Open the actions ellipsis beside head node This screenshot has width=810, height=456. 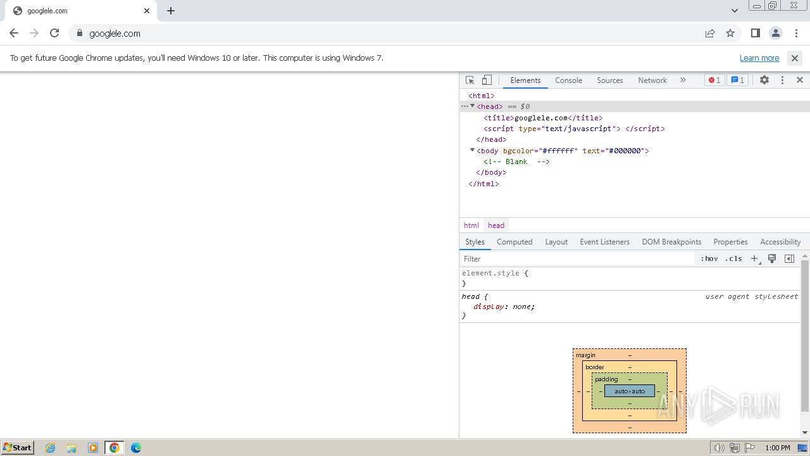(464, 106)
